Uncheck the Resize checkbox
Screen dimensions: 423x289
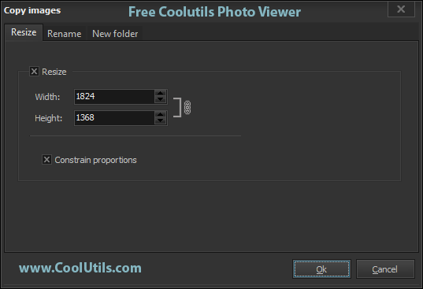point(34,72)
